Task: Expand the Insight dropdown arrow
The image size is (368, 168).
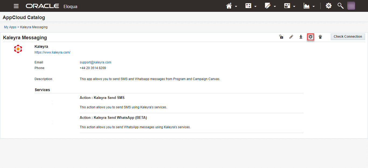Action: [314, 6]
